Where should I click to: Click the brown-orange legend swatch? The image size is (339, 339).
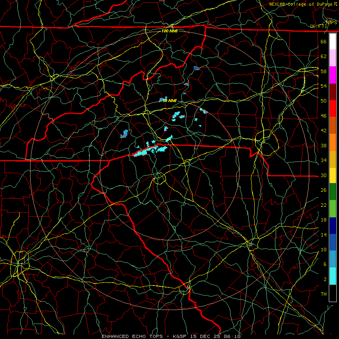click(x=333, y=125)
